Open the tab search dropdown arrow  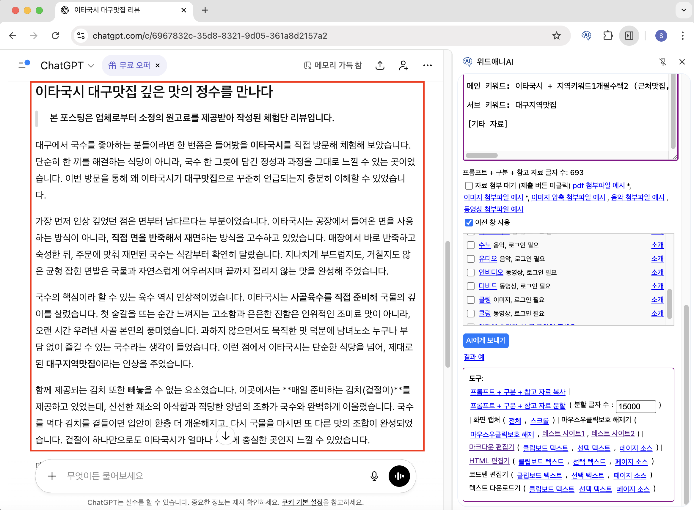pos(684,10)
